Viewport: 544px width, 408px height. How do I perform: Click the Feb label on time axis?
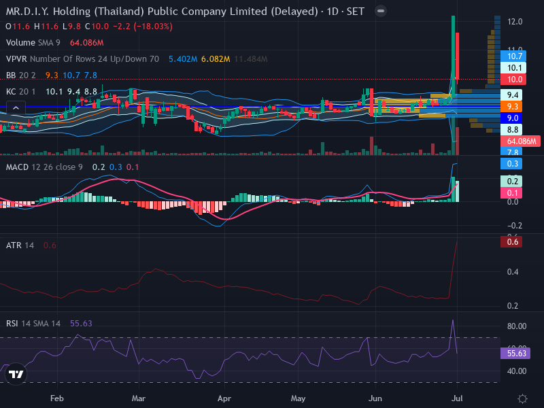[57, 398]
